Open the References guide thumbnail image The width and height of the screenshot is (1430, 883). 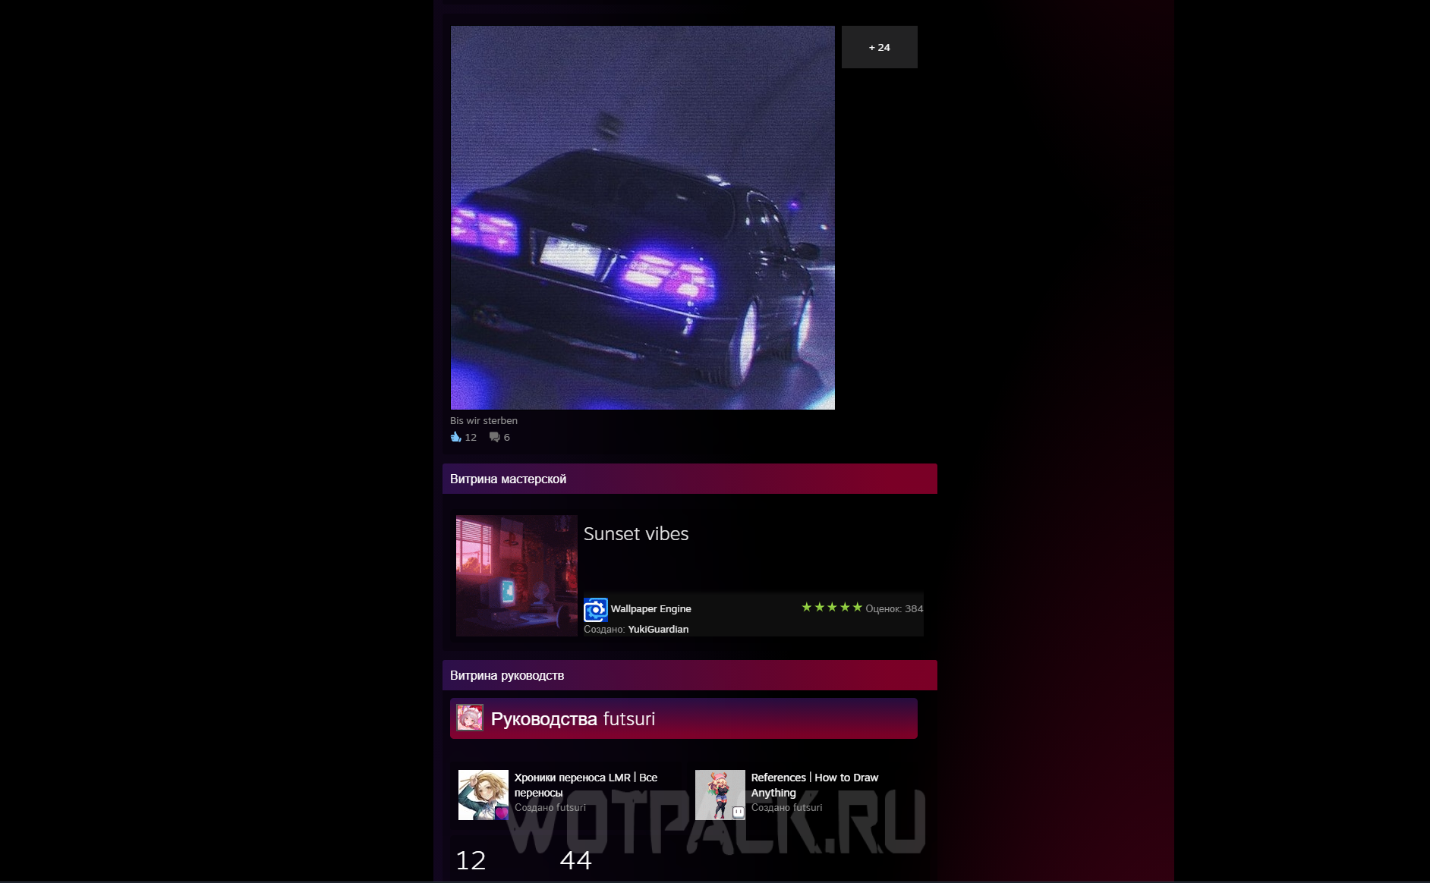coord(720,795)
